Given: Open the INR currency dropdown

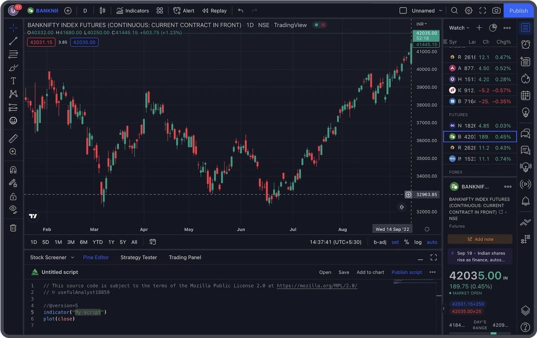Looking at the screenshot, I should (x=420, y=23).
